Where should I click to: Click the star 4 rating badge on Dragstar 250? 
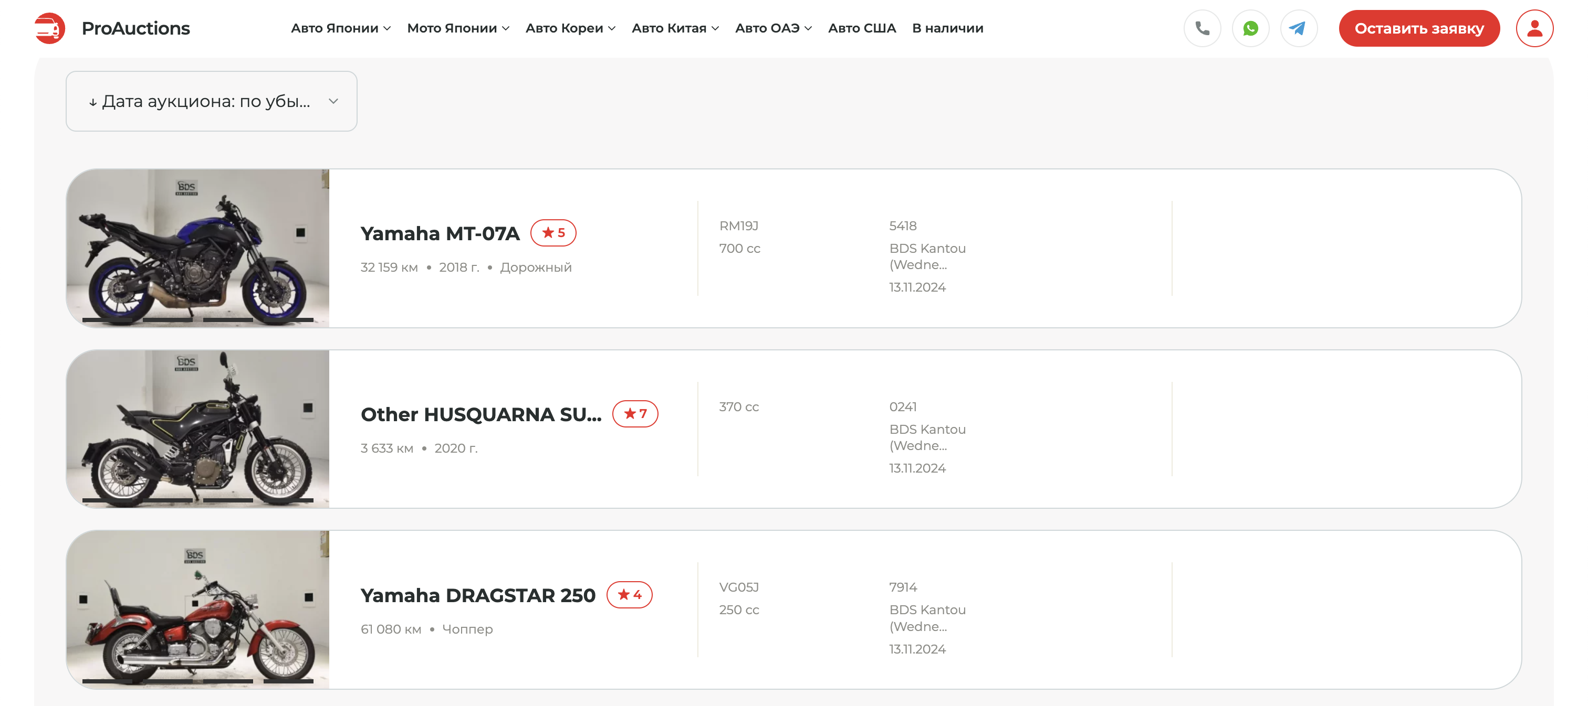(x=630, y=595)
